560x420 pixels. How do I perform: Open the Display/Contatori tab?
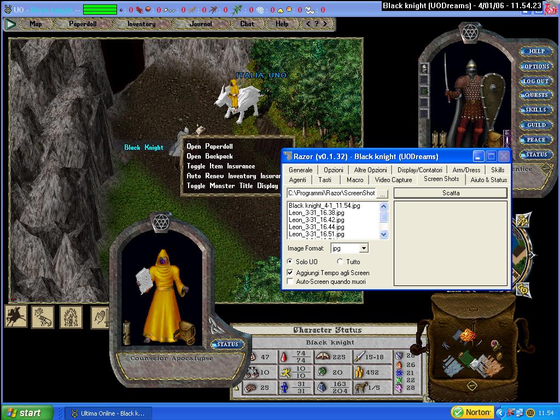(x=419, y=170)
